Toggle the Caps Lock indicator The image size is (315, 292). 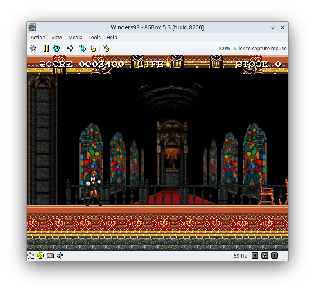(265, 256)
